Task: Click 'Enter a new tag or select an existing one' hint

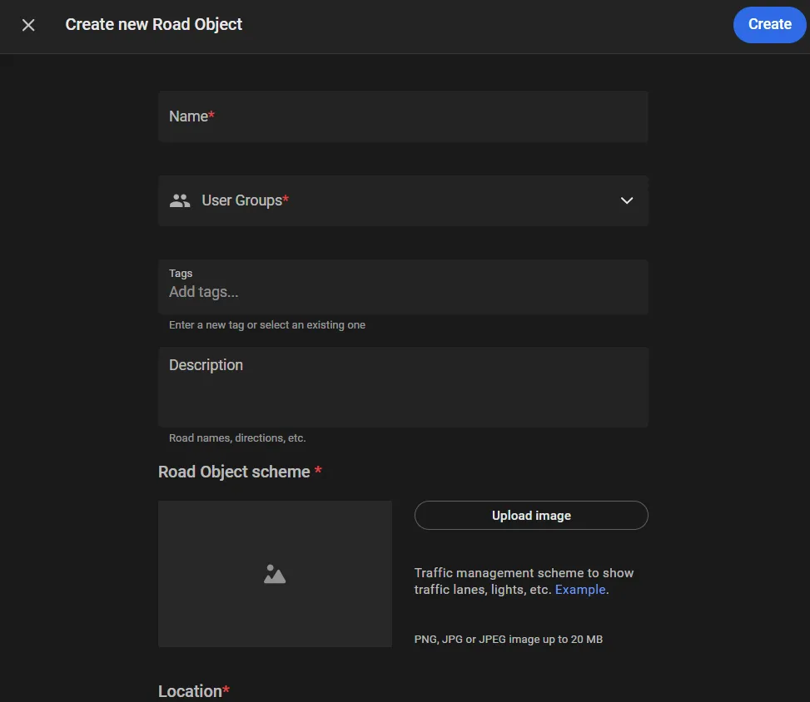Action: point(267,325)
